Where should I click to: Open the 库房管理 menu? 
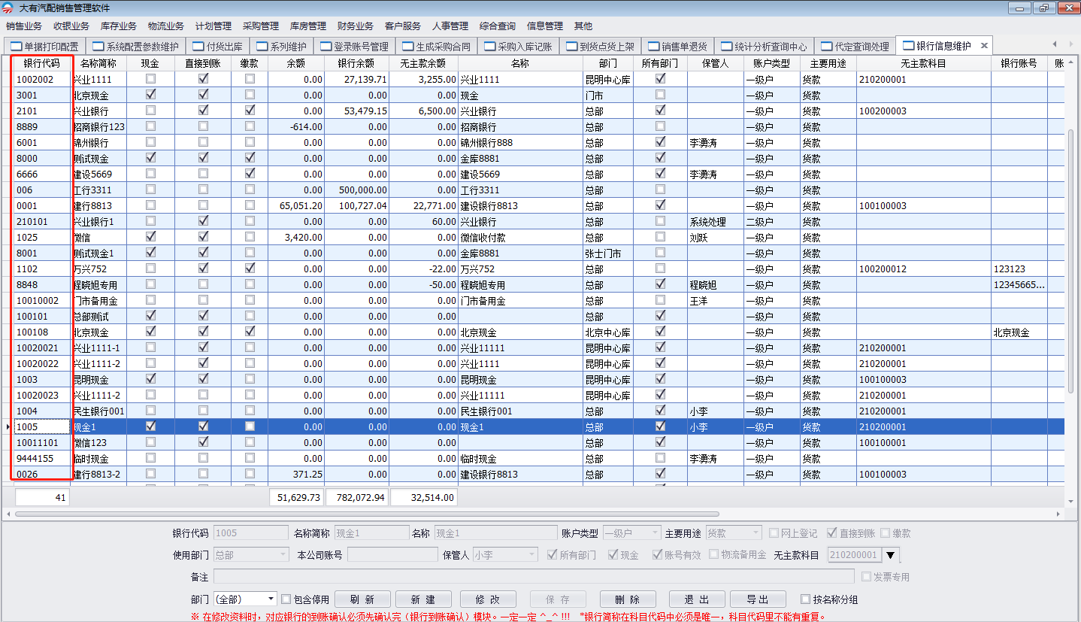pos(308,26)
